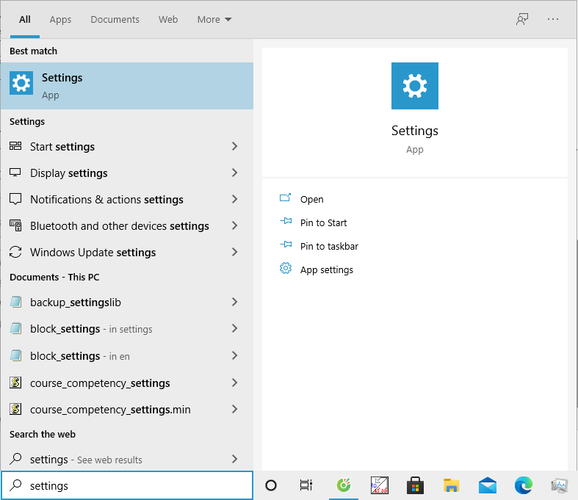Launch Microsoft Edge from the taskbar
Screen dimensions: 578x500
[x=523, y=485]
